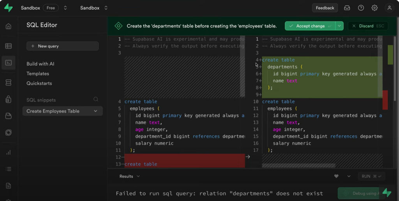Click the search icon beside SQL snippets

click(96, 100)
